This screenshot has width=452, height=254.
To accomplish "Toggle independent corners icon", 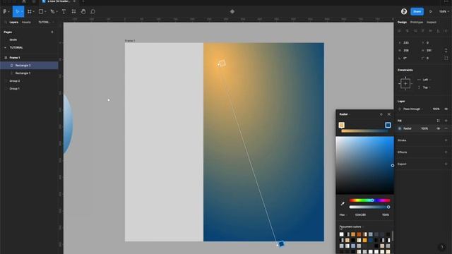I will (x=446, y=58).
